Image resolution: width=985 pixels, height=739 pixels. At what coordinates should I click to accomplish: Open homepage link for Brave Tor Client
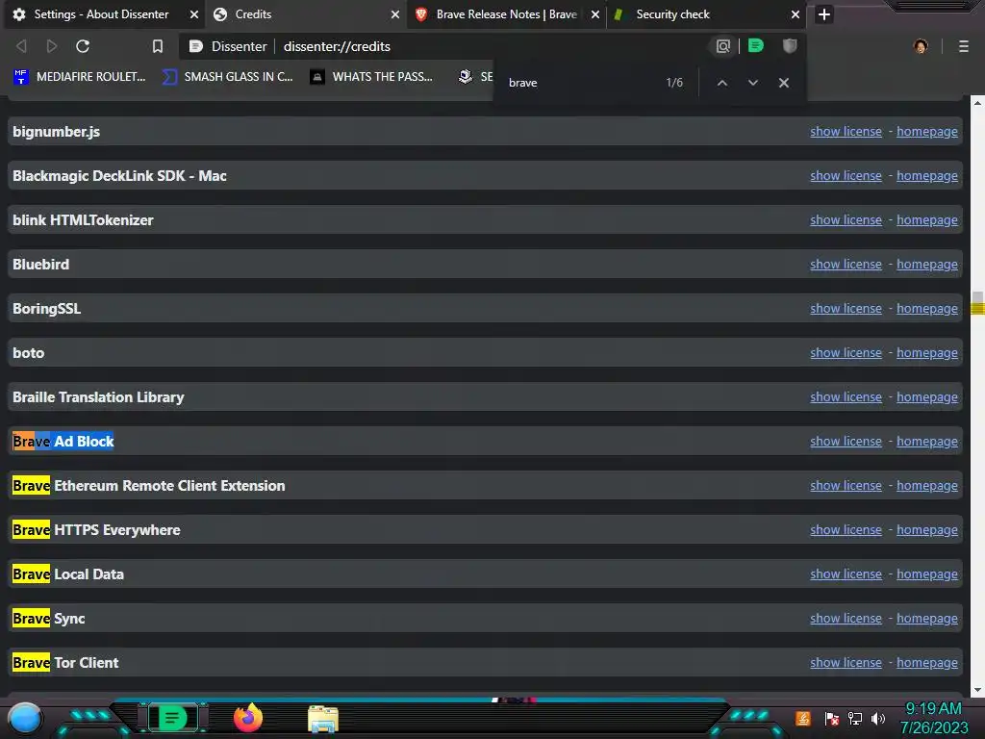(x=926, y=663)
